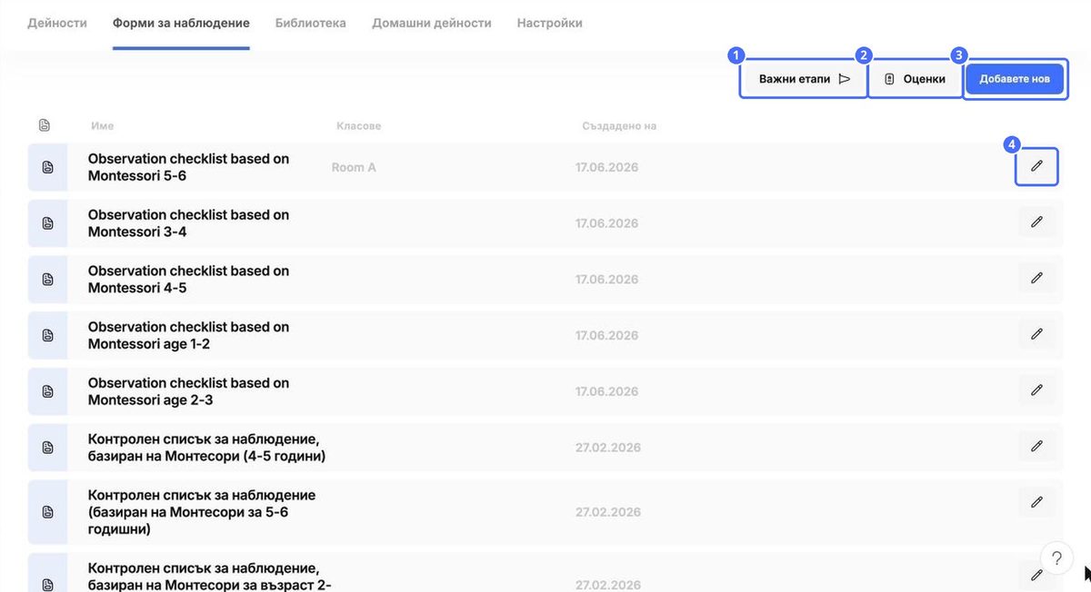Click the Име column header
This screenshot has height=592, width=1091.
[102, 126]
